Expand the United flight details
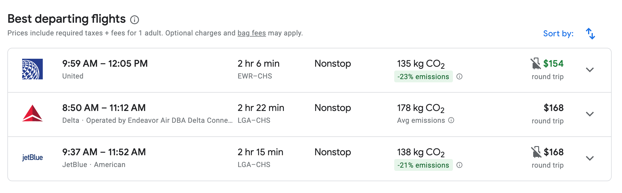622x193 pixels. tap(590, 70)
